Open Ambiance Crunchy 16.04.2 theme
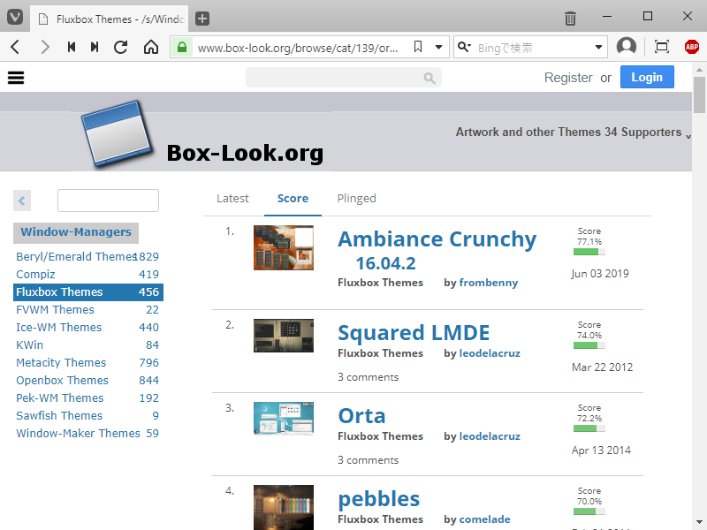 point(437,251)
